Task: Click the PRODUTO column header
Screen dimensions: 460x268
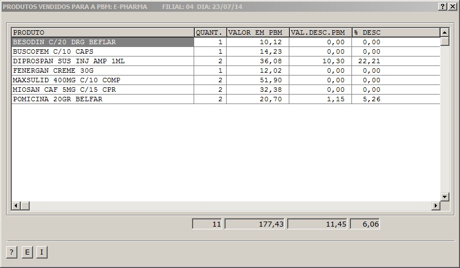Action: point(102,32)
